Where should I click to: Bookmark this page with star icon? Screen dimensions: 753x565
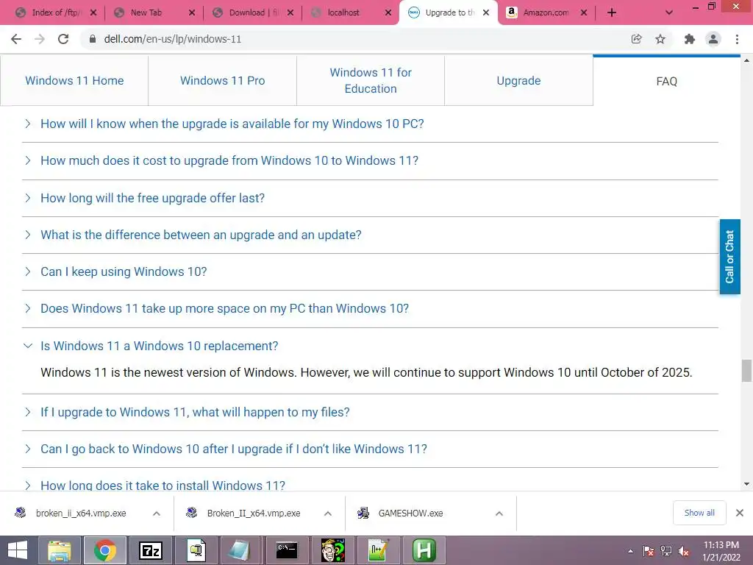point(660,39)
